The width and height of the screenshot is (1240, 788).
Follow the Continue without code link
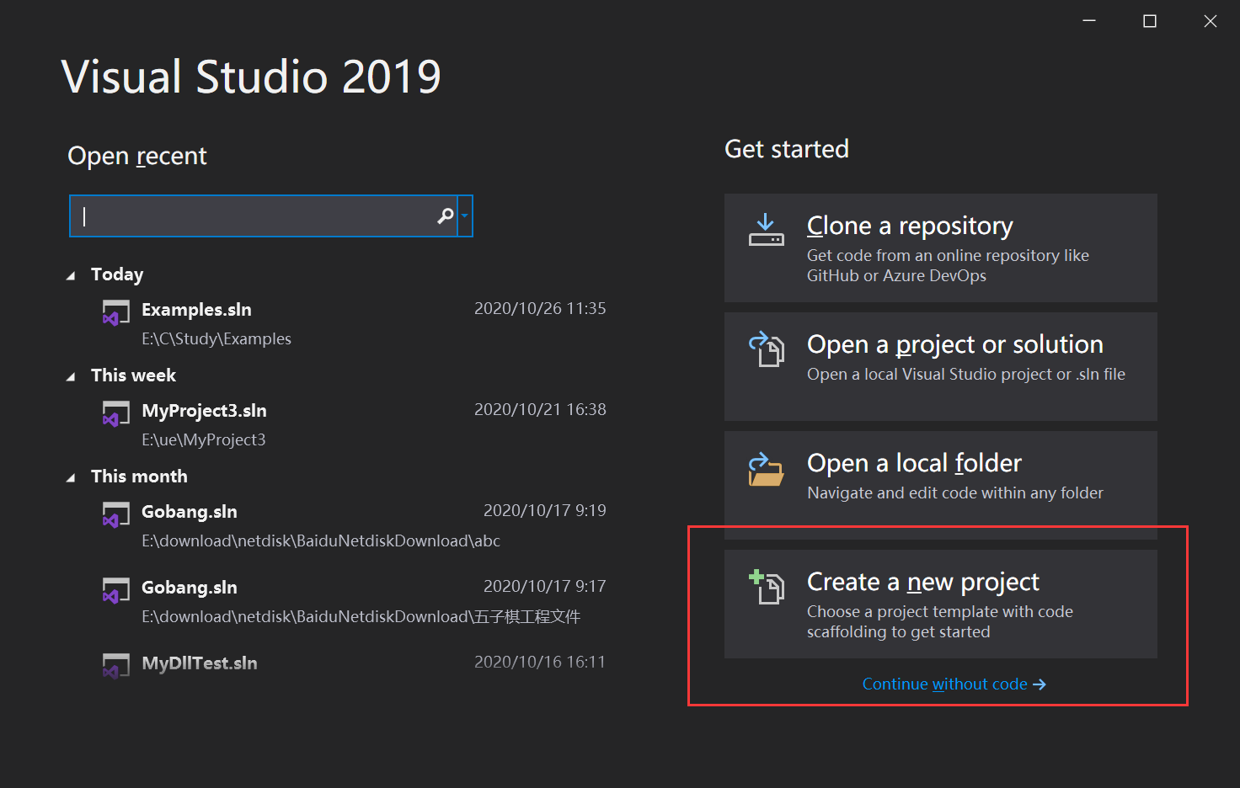(x=954, y=684)
